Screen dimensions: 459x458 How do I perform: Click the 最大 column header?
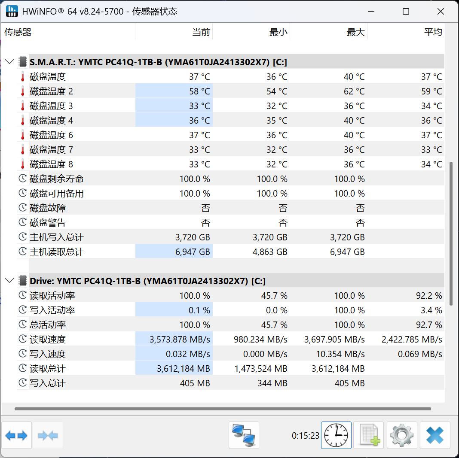tap(328, 32)
